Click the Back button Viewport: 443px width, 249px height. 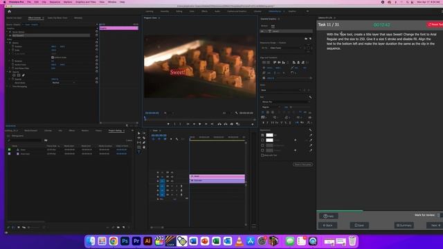pos(327,225)
